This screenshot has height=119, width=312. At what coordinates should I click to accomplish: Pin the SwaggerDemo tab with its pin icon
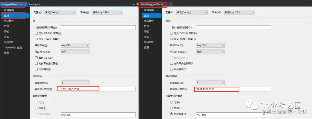pyautogui.click(x=21, y=4)
